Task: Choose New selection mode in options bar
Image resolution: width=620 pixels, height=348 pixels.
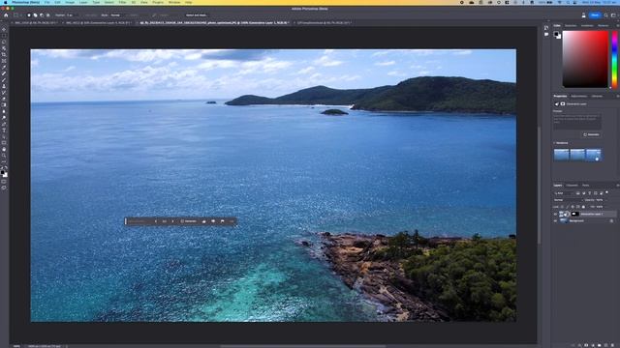Action: point(29,15)
